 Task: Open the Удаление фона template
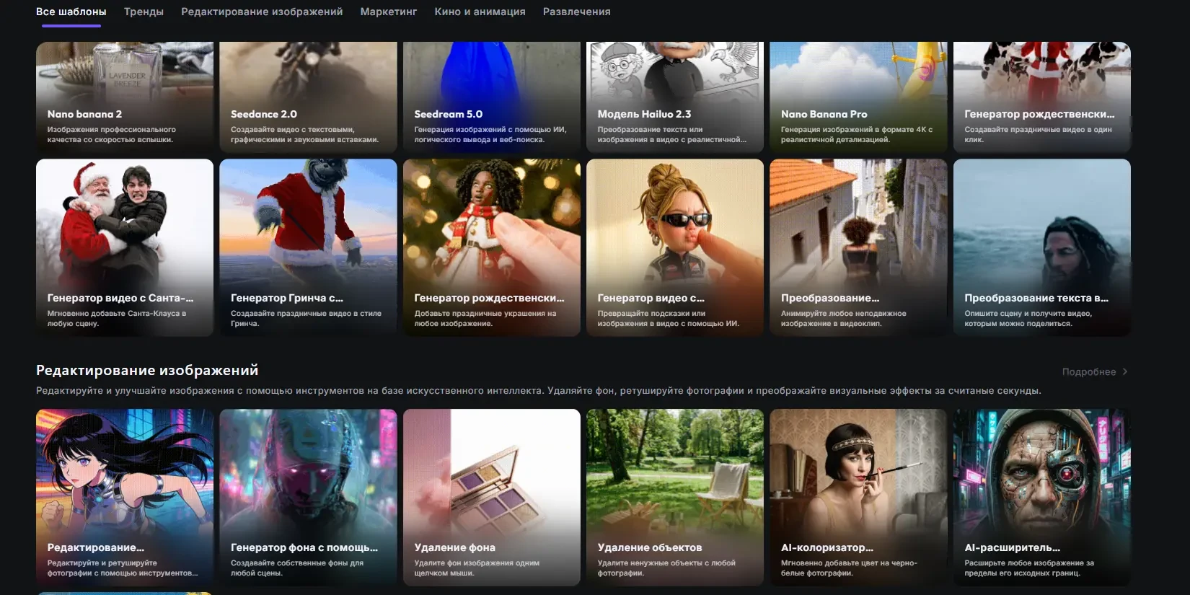492,498
